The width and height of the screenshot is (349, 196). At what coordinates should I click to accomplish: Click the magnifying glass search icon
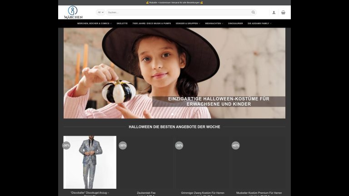(253, 12)
